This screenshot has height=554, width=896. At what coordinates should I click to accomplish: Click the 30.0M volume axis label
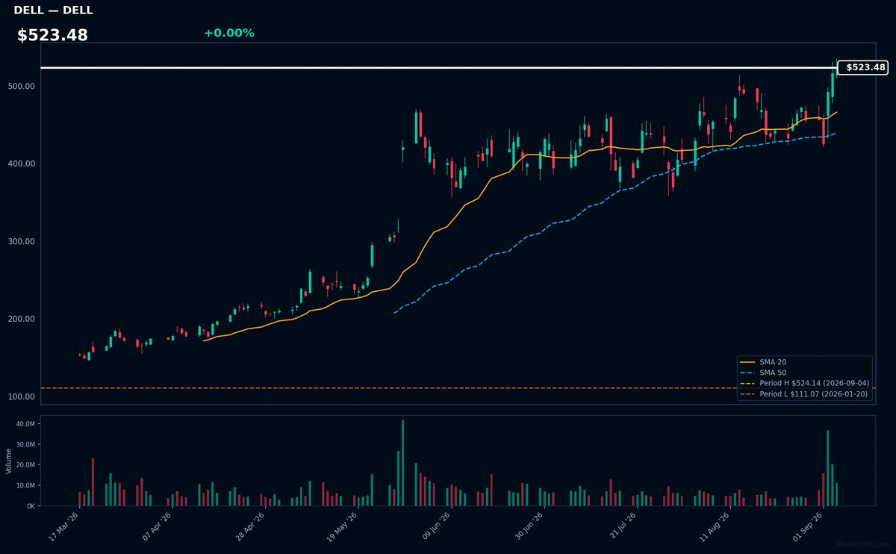25,444
